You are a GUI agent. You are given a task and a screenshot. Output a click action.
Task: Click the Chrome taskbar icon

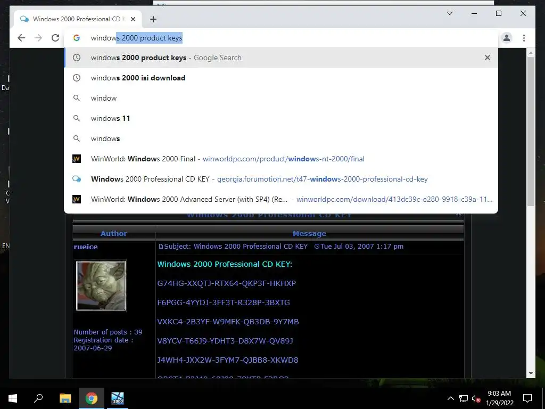point(92,398)
